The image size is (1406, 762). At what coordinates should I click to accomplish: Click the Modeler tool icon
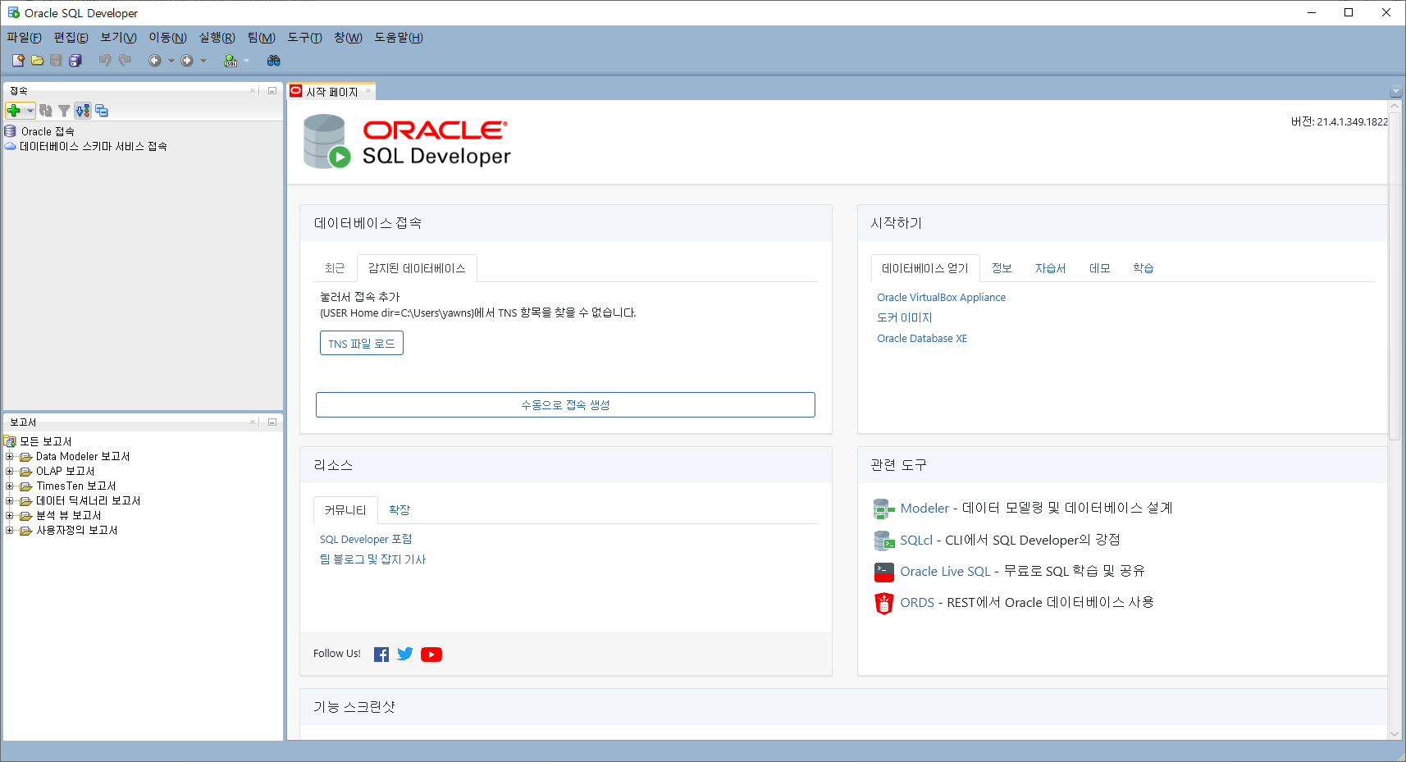click(883, 509)
